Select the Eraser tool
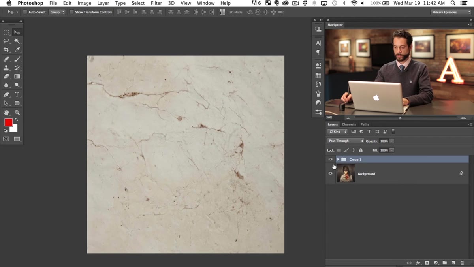This screenshot has height=267, width=474. (x=6, y=77)
